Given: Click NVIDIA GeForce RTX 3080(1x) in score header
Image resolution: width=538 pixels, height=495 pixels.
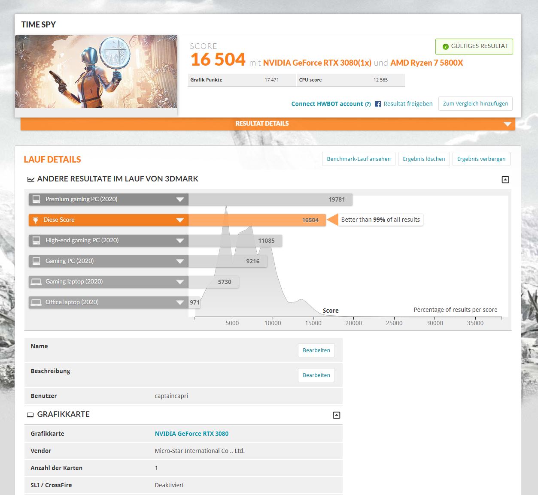Looking at the screenshot, I should 317,63.
